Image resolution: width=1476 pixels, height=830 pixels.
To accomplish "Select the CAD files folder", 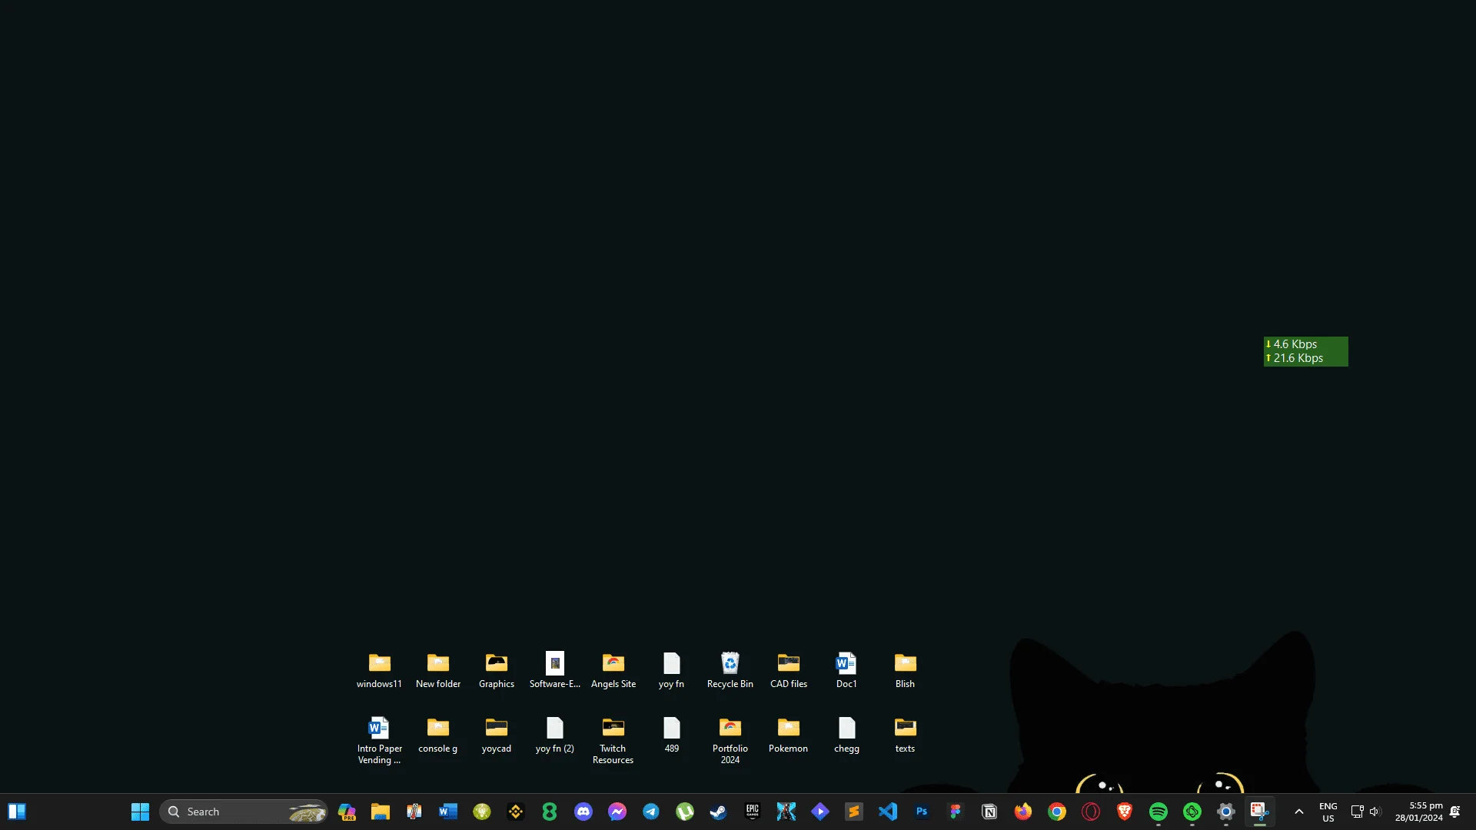I will pos(789,670).
